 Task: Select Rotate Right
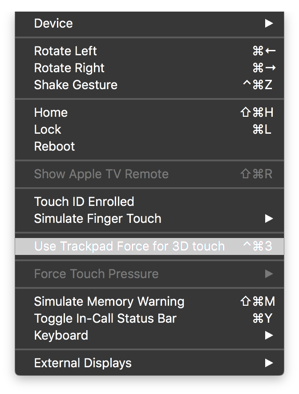(x=69, y=68)
